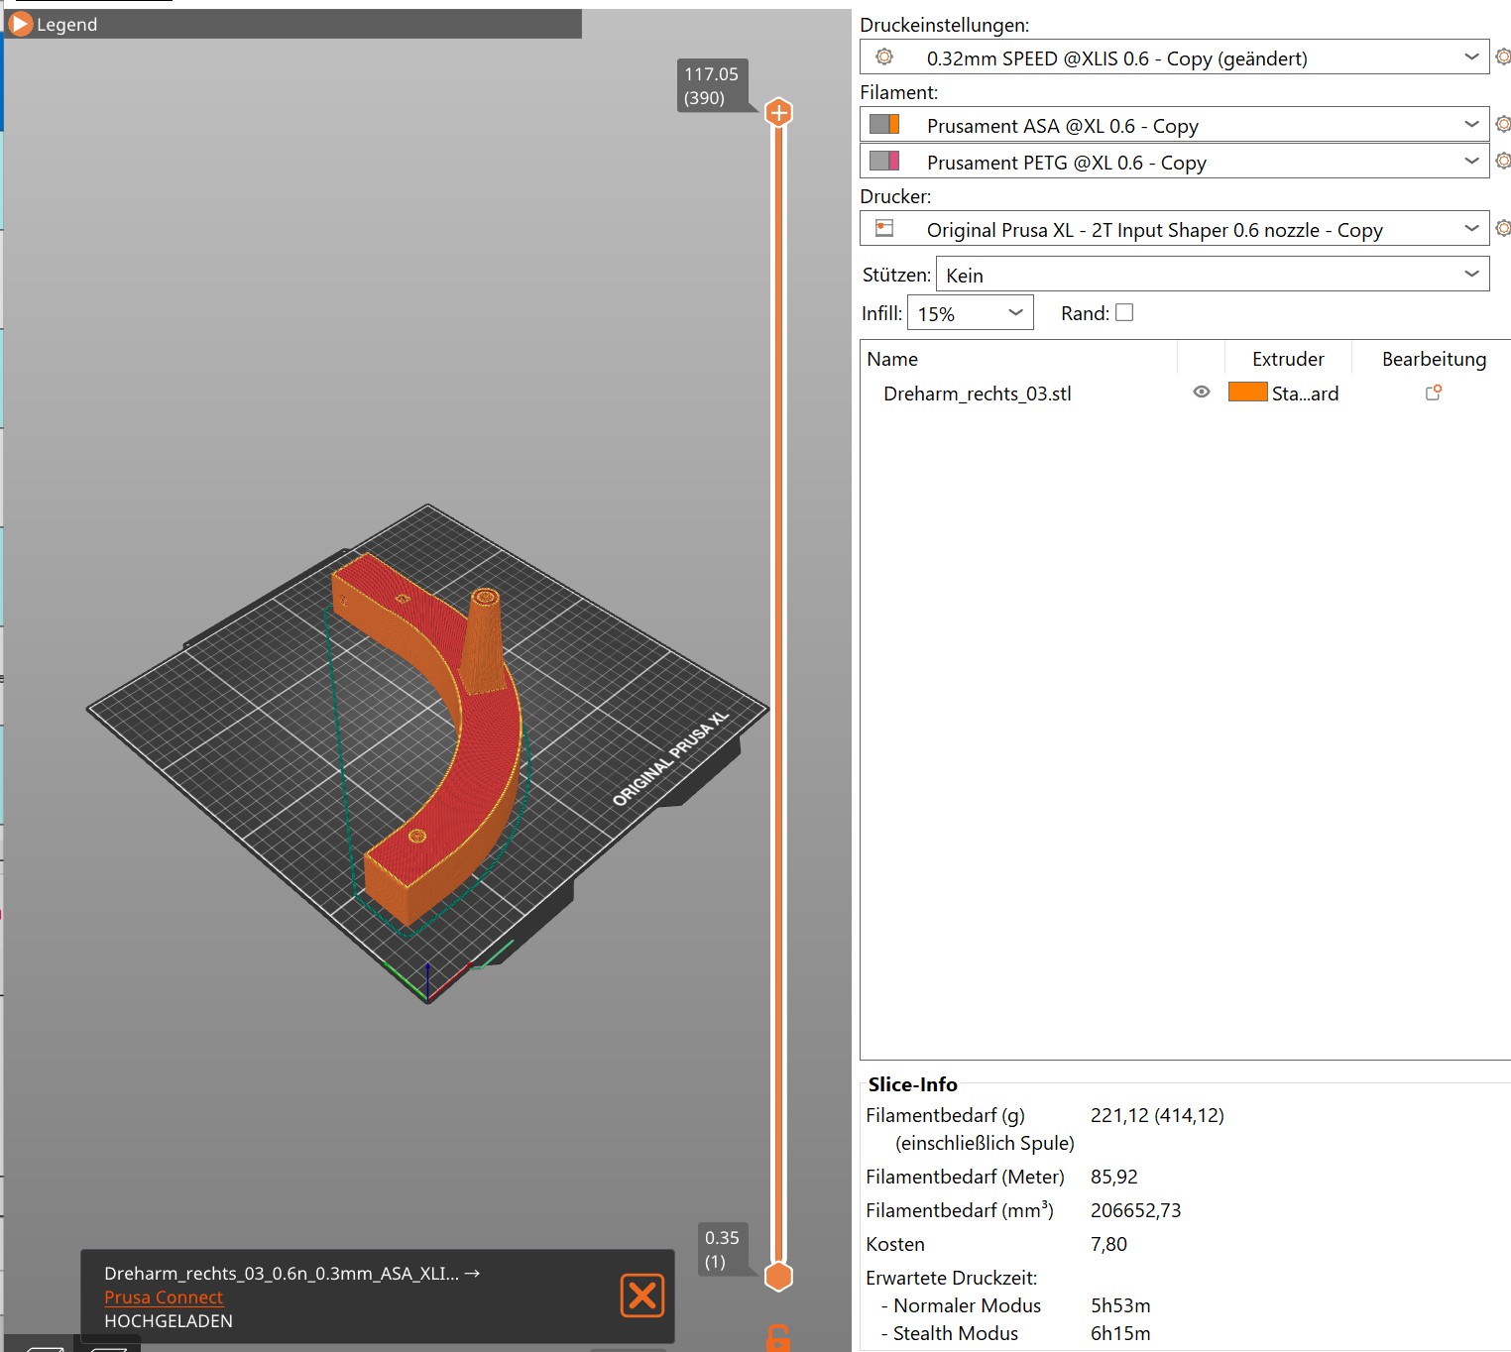Screen dimensions: 1511x1352
Task: Click the Kosten value 7,80
Action: pyautogui.click(x=1109, y=1244)
